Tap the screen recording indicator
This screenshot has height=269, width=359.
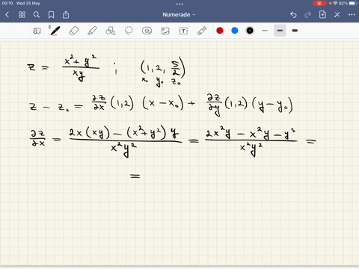(x=319, y=3)
